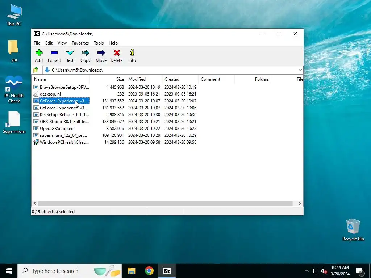Viewport: 371px width, 278px height.
Task: Select the KexSetup_Release file icon
Action: click(x=36, y=115)
